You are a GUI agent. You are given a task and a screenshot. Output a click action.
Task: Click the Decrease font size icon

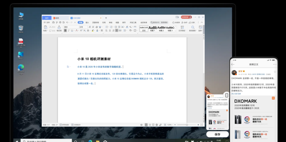tap(93, 27)
